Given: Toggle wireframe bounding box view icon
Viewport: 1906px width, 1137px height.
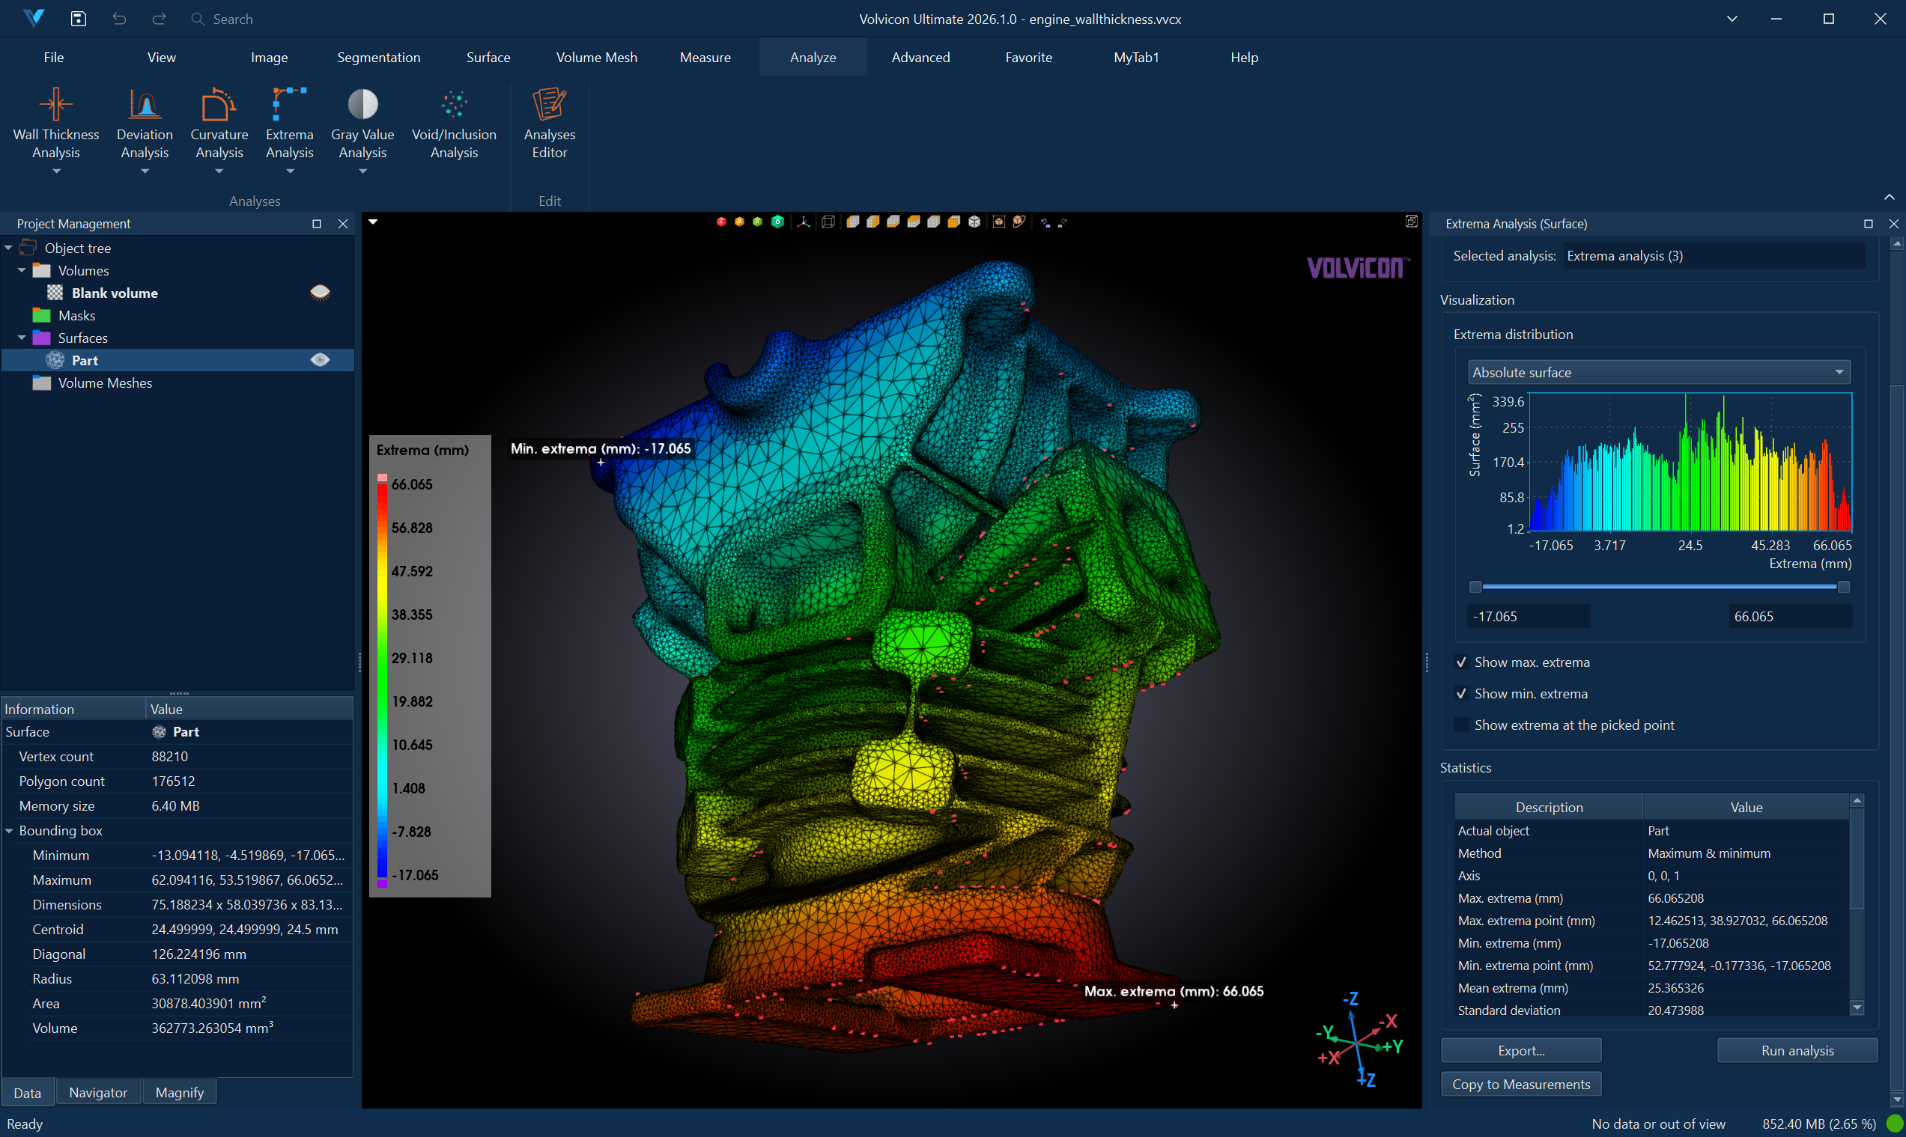Looking at the screenshot, I should [x=828, y=222].
